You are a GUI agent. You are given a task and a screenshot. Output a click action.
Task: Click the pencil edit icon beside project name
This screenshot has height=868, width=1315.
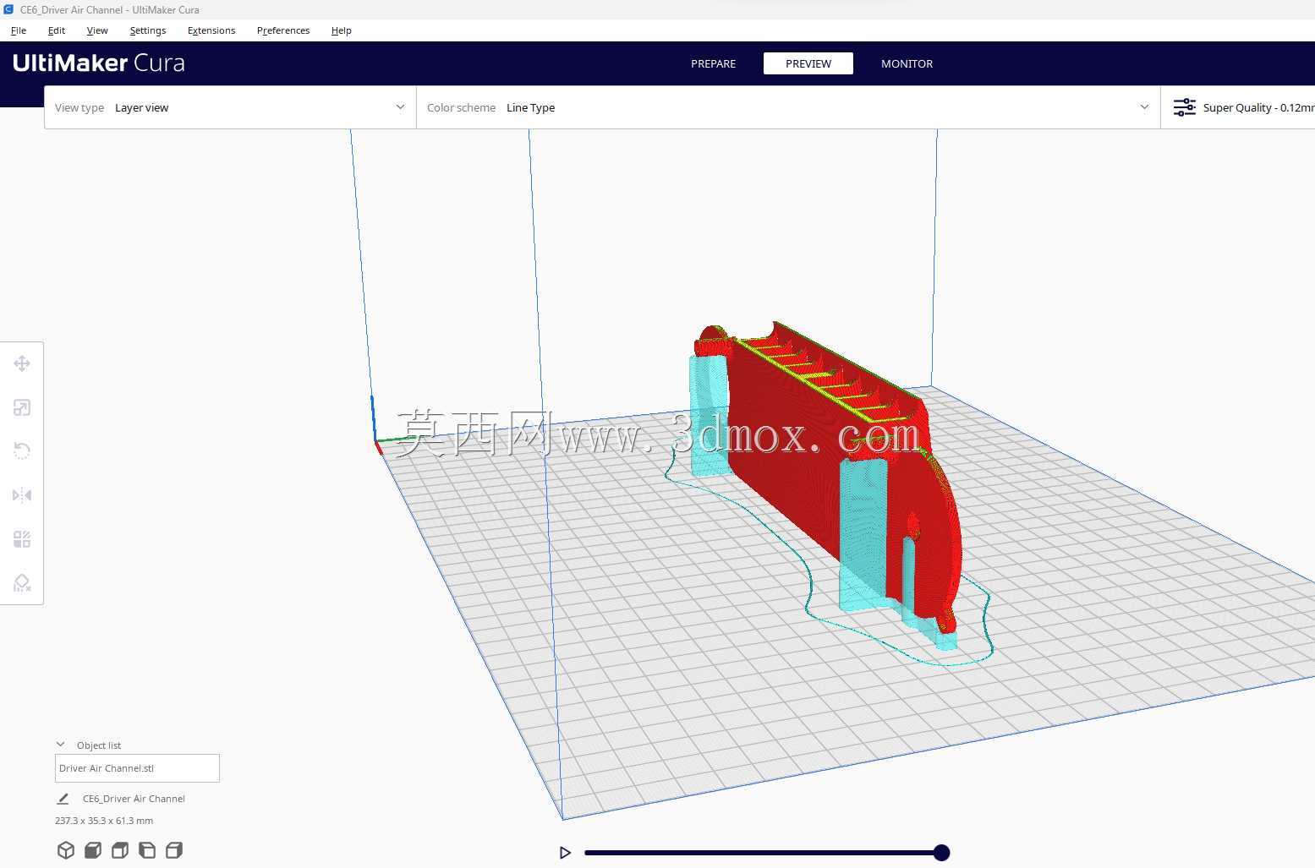pyautogui.click(x=63, y=799)
